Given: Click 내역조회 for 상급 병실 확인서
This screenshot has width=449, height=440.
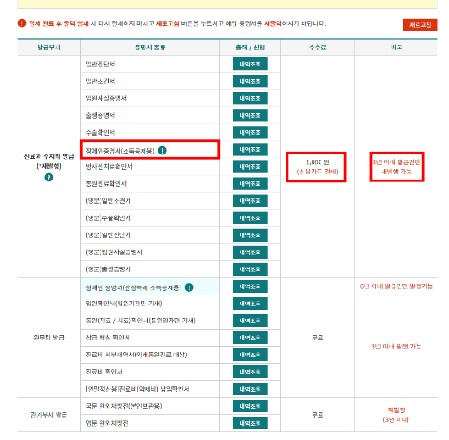Looking at the screenshot, I should (250, 338).
